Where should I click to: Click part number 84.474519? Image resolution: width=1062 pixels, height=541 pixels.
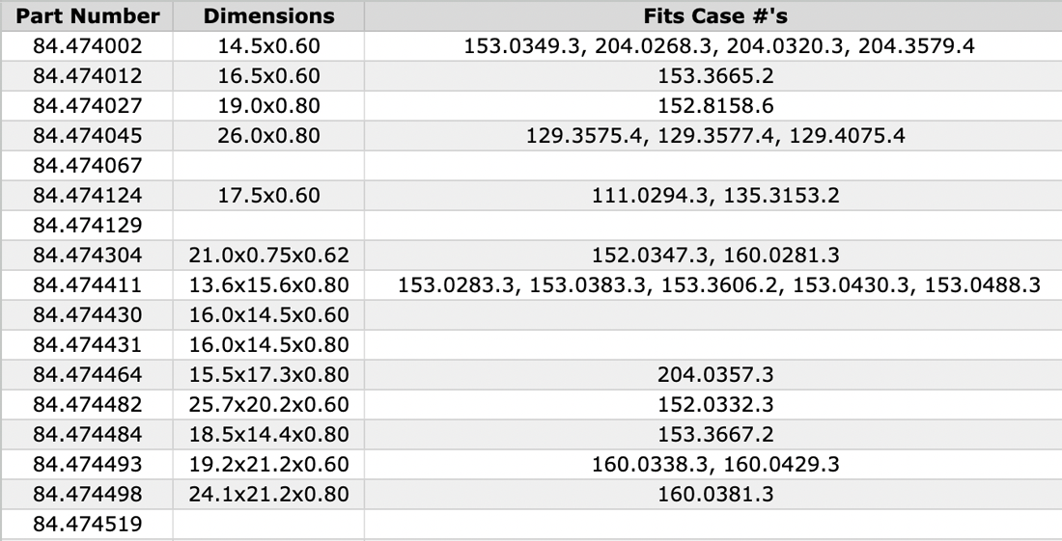(87, 525)
